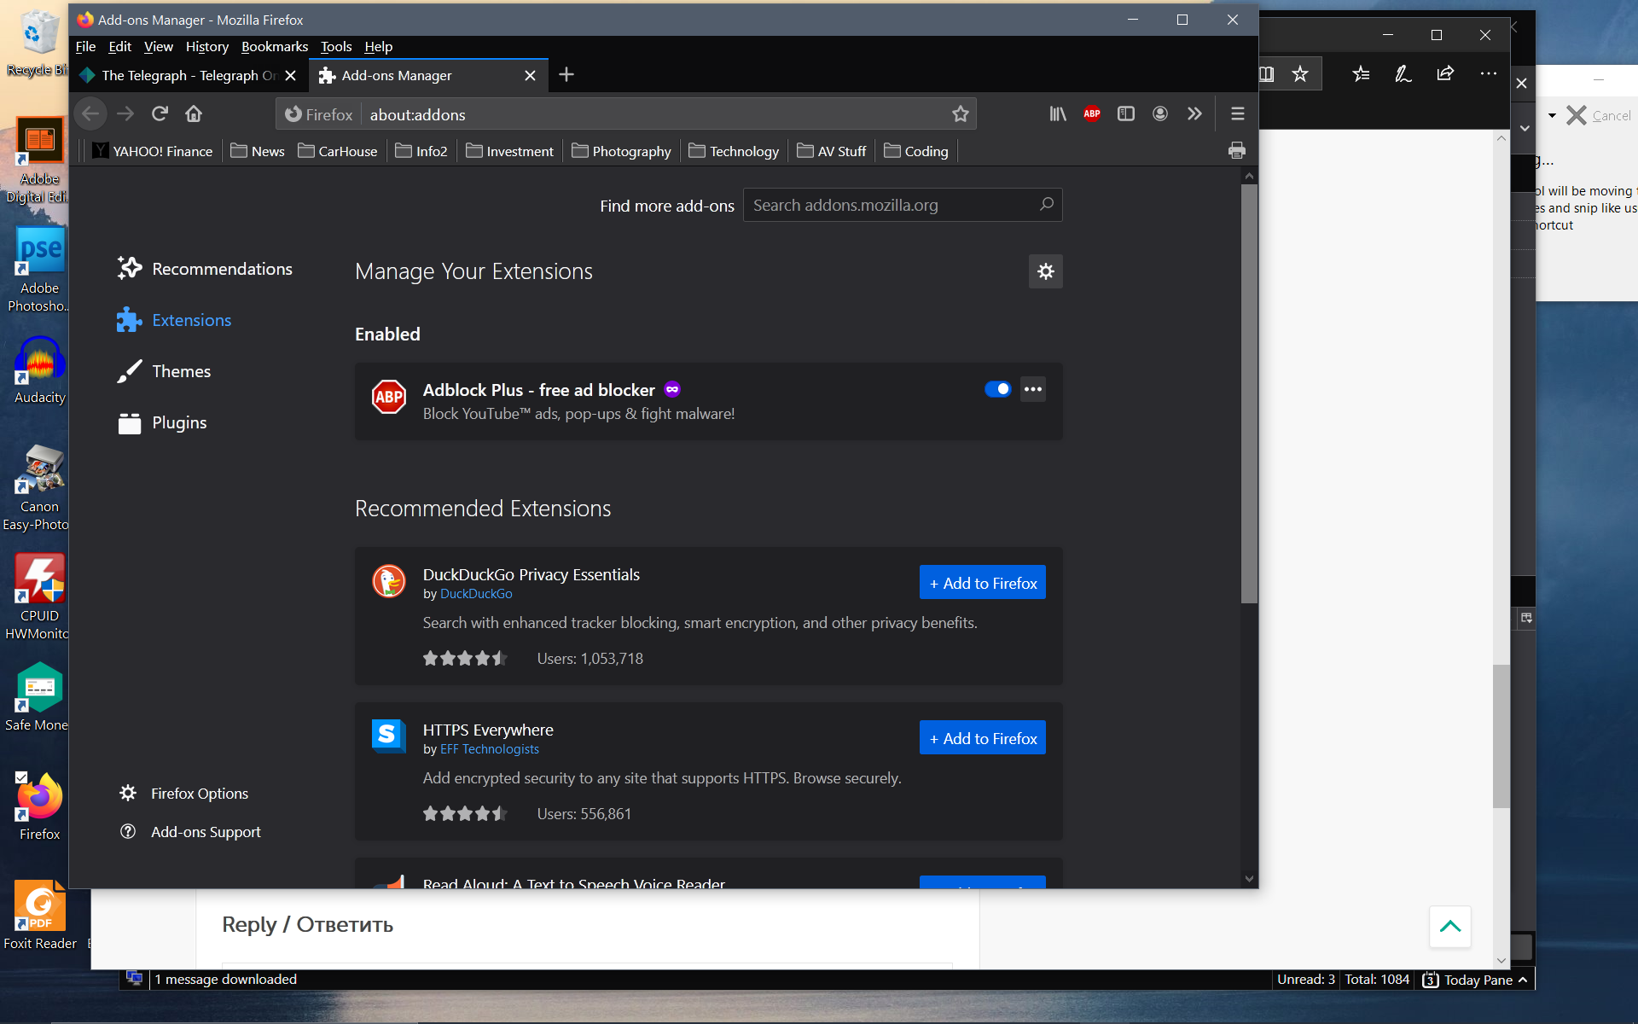Click the add-ons page vertical scrollbar

coord(1249,393)
